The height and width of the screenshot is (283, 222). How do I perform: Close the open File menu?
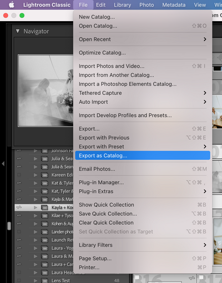pos(83,5)
